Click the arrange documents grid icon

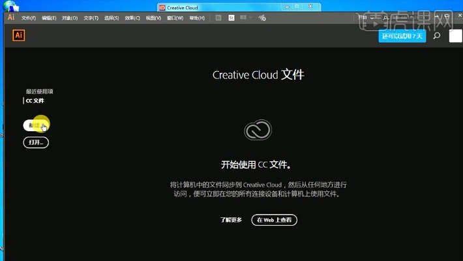(x=243, y=18)
